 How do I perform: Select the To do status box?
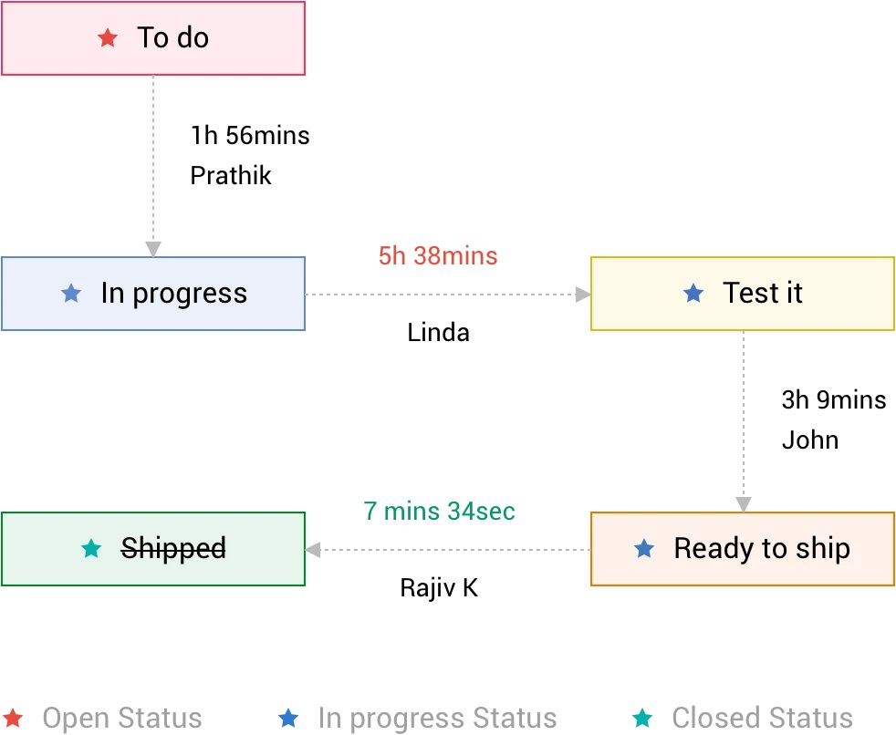[x=153, y=38]
